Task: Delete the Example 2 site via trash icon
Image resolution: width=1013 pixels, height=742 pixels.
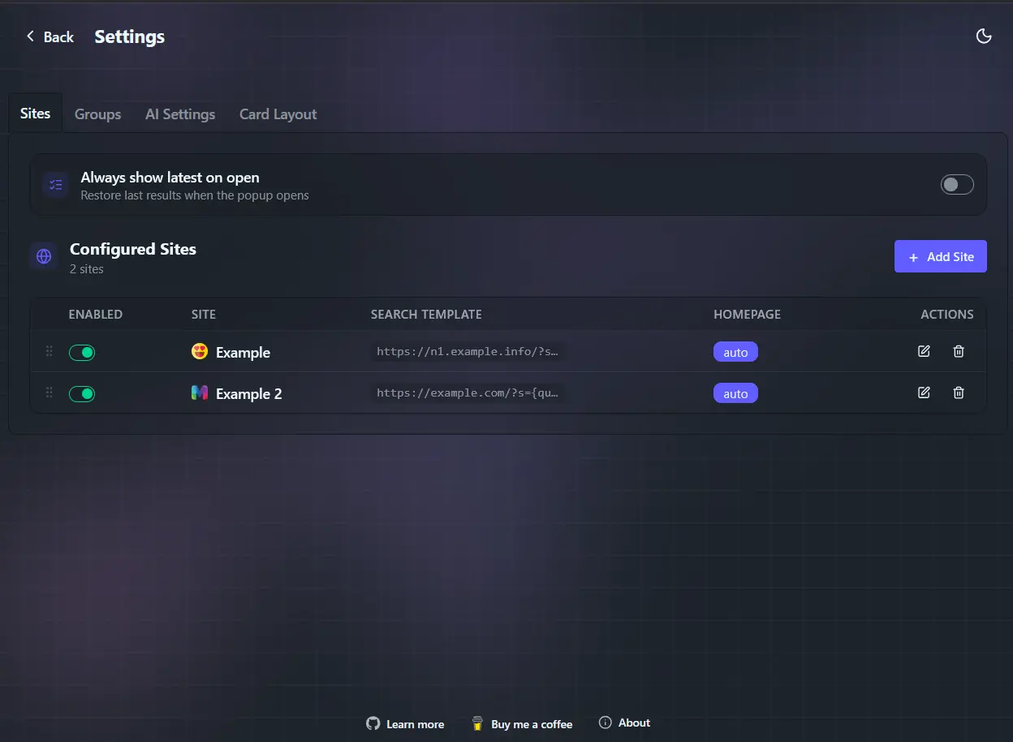Action: [959, 392]
